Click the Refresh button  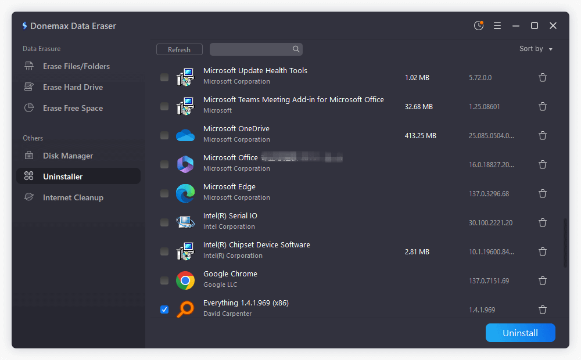tap(180, 49)
